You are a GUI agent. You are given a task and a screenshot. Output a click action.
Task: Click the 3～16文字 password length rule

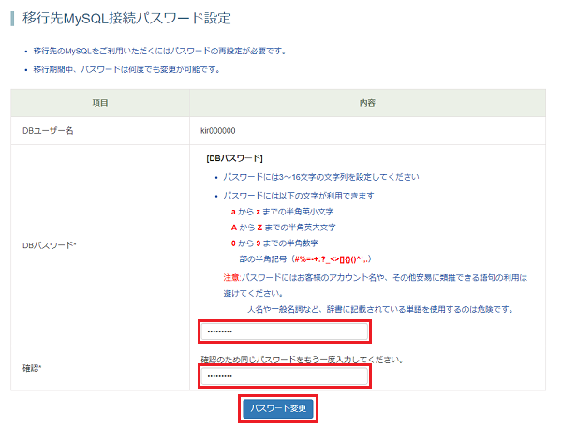(x=320, y=177)
